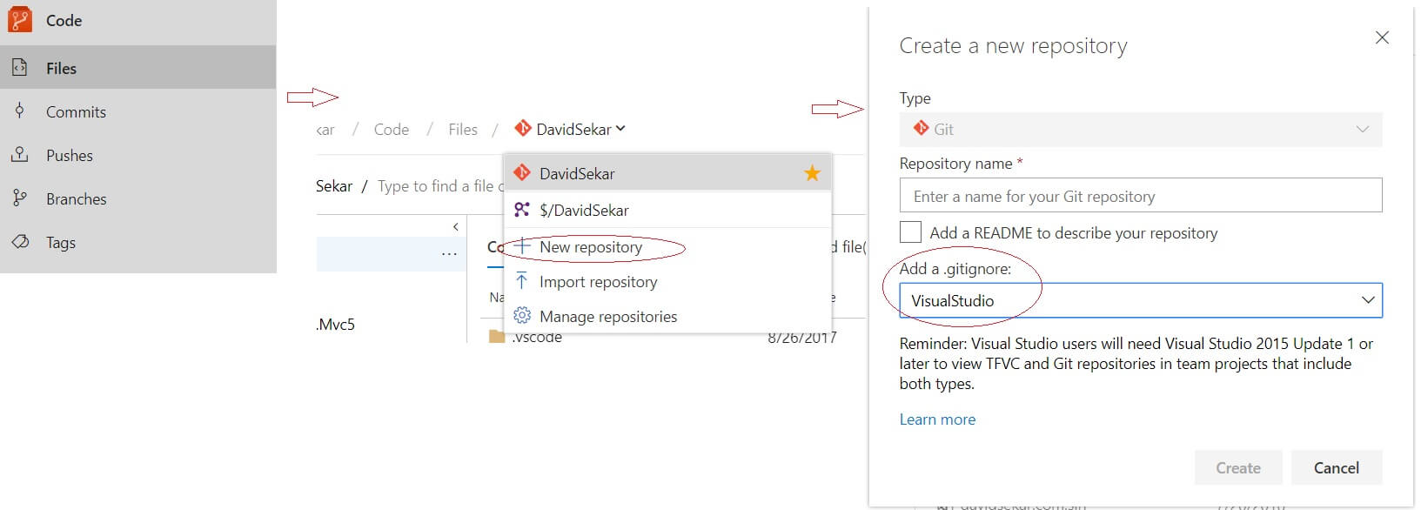The height and width of the screenshot is (510, 1421).
Task: Open the ellipsis more actions in tree
Action: tap(449, 254)
